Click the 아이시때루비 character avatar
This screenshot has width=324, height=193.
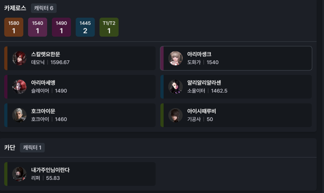click(x=175, y=115)
